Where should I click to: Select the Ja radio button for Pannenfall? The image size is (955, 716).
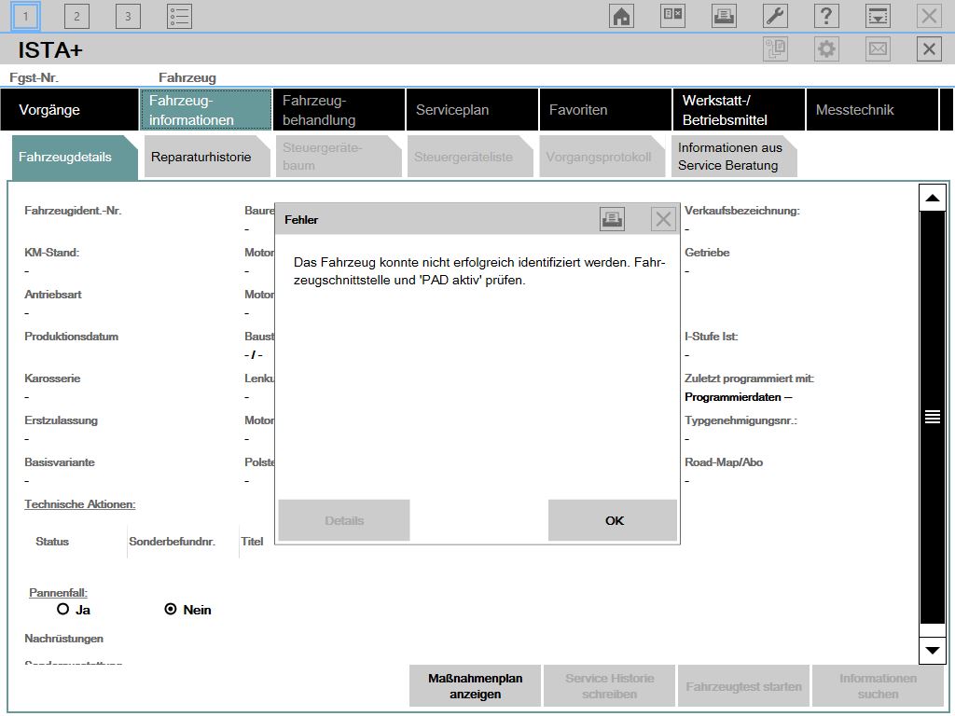click(62, 609)
